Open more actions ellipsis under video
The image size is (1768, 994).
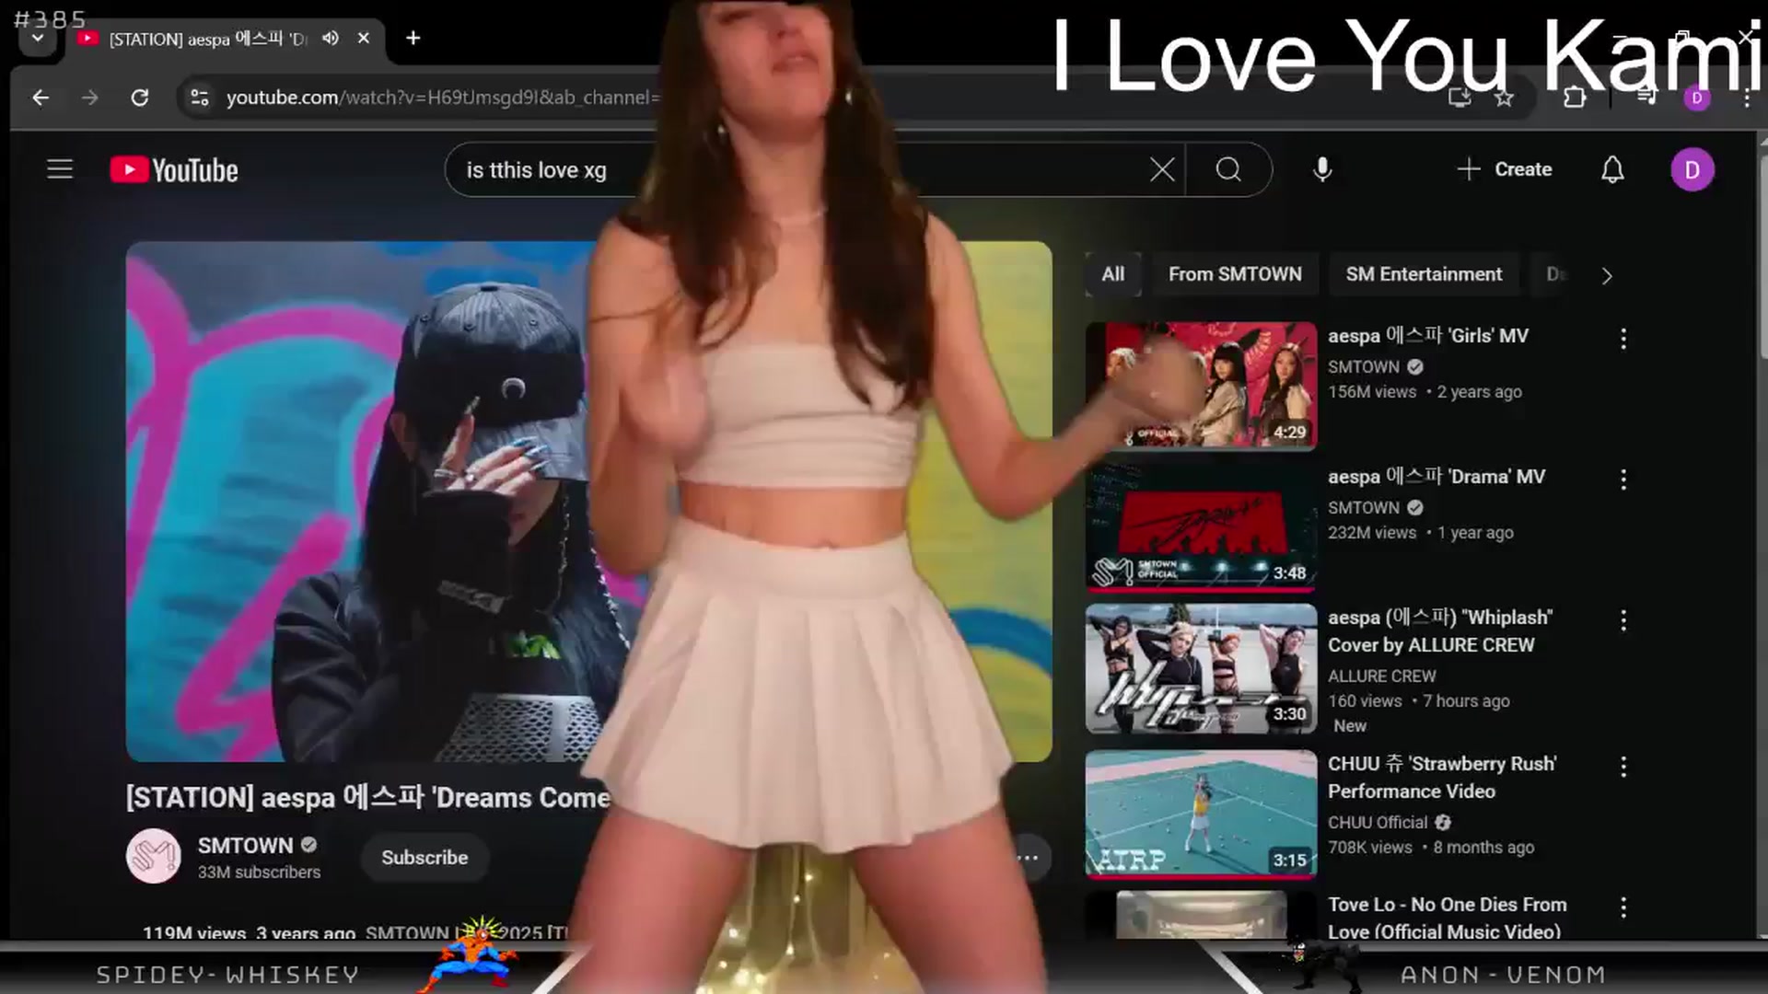tap(1028, 858)
